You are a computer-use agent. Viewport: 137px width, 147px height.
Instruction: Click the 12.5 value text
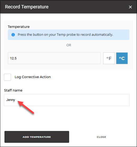pos(13,58)
